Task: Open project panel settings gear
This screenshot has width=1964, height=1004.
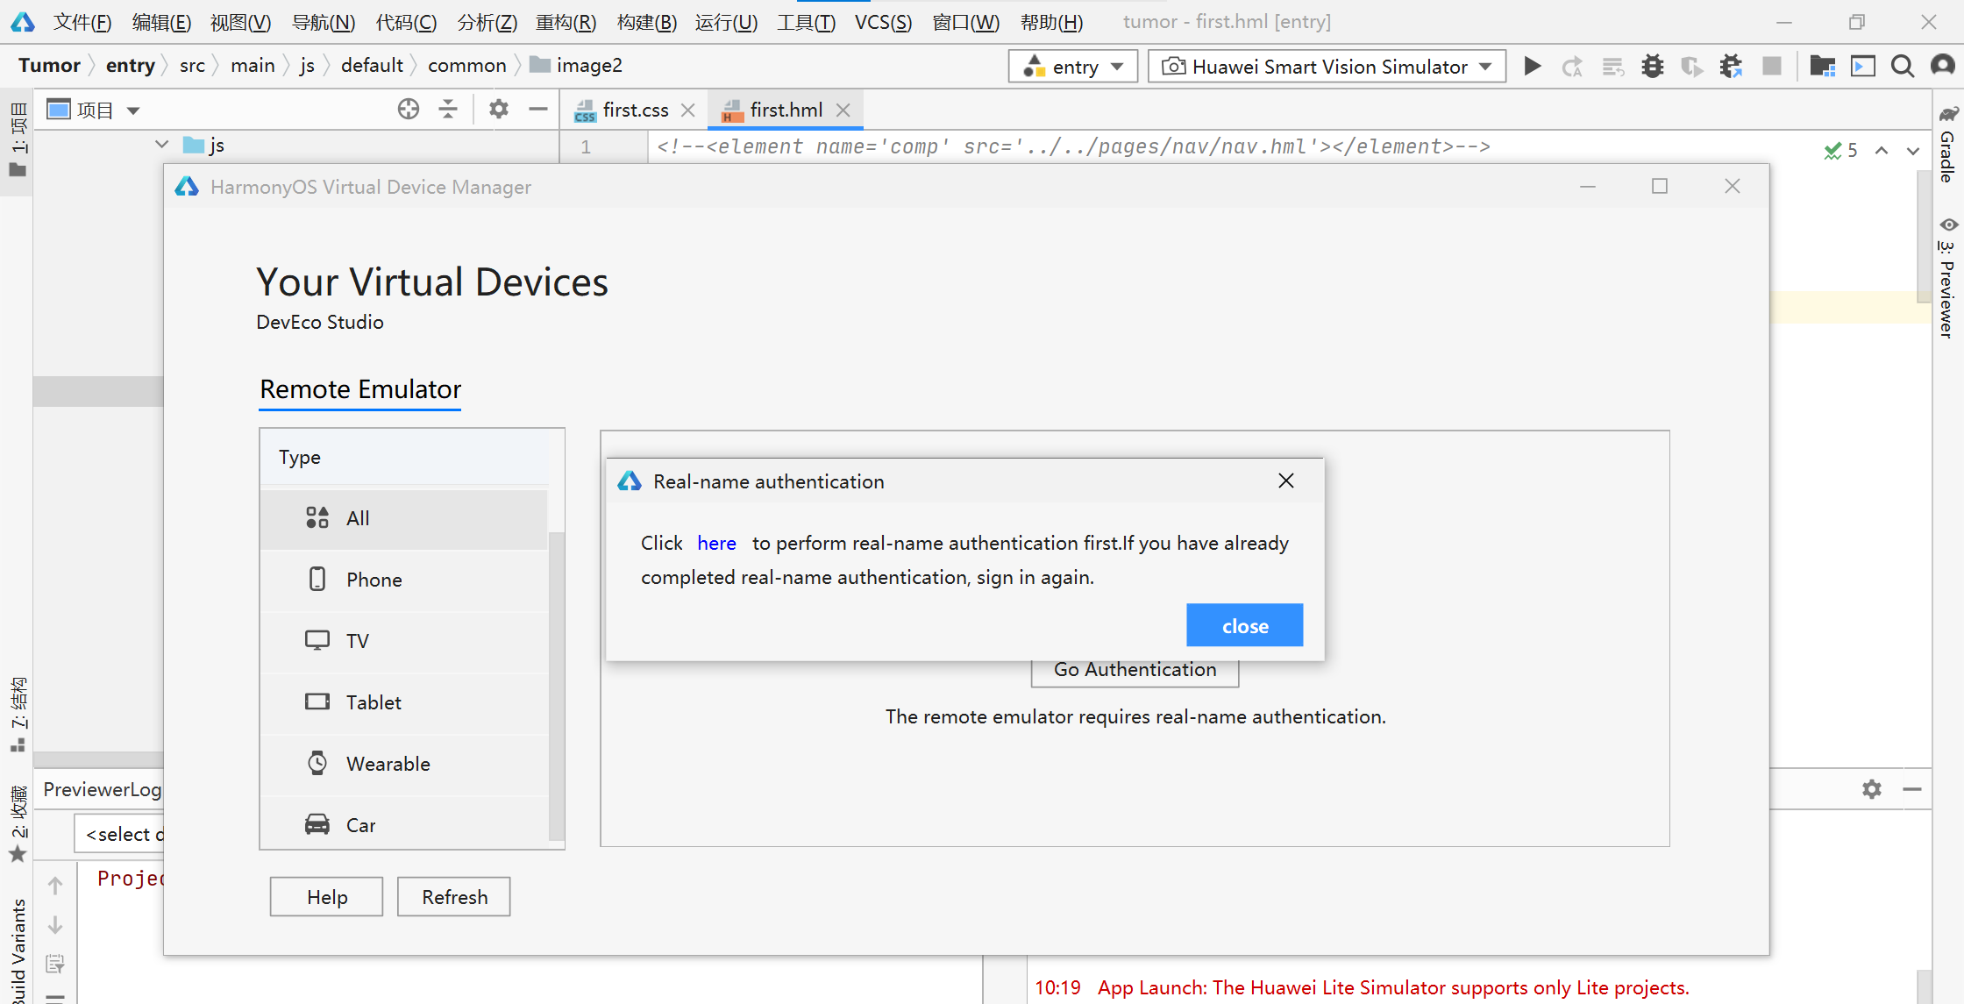Action: point(498,109)
